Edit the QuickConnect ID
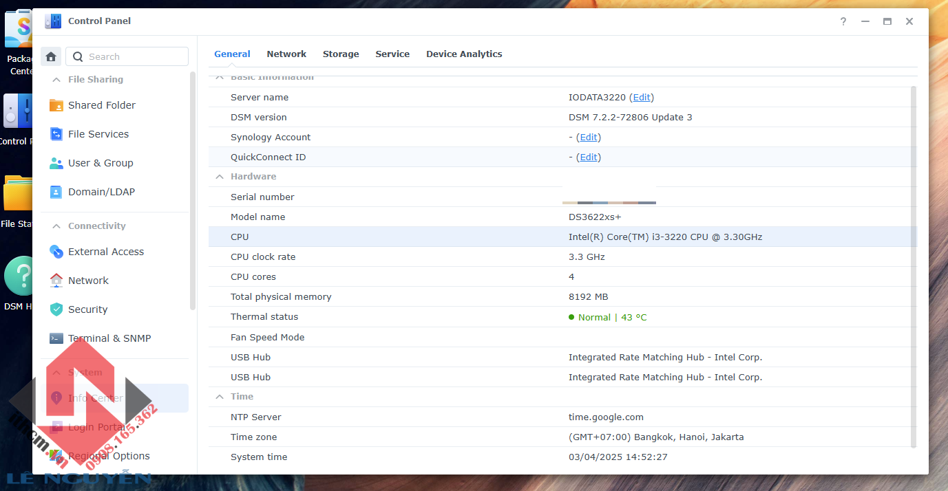The width and height of the screenshot is (948, 491). tap(589, 157)
